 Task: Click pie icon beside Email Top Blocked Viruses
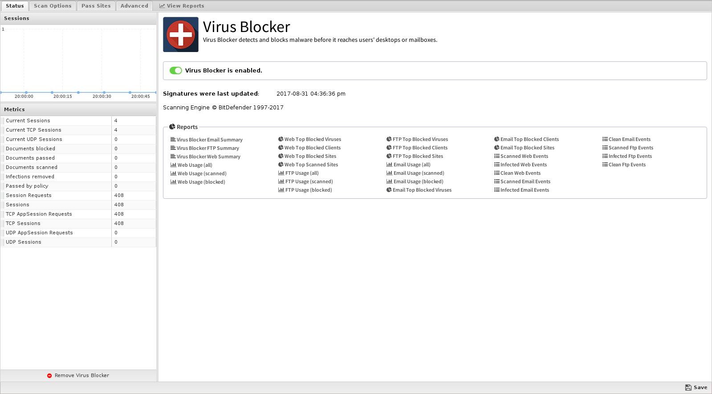[x=389, y=190]
